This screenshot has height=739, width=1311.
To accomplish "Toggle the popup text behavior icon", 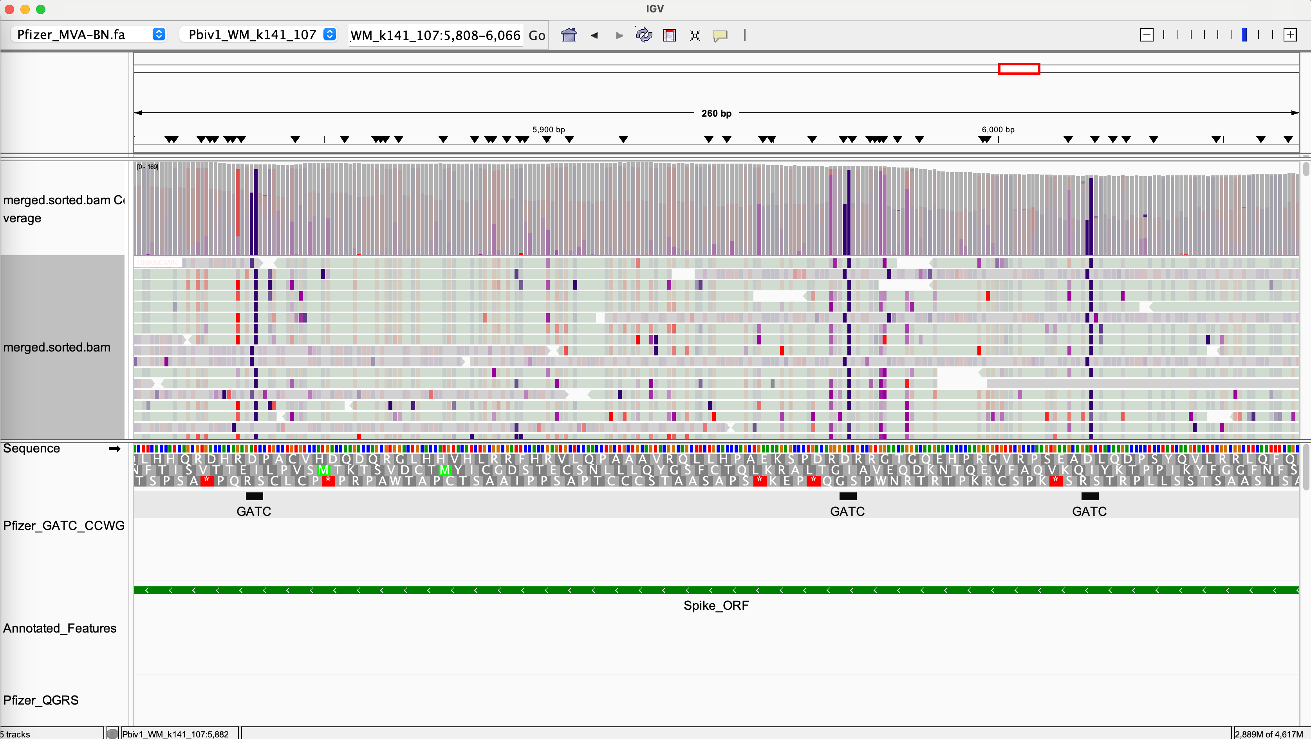I will pos(720,35).
